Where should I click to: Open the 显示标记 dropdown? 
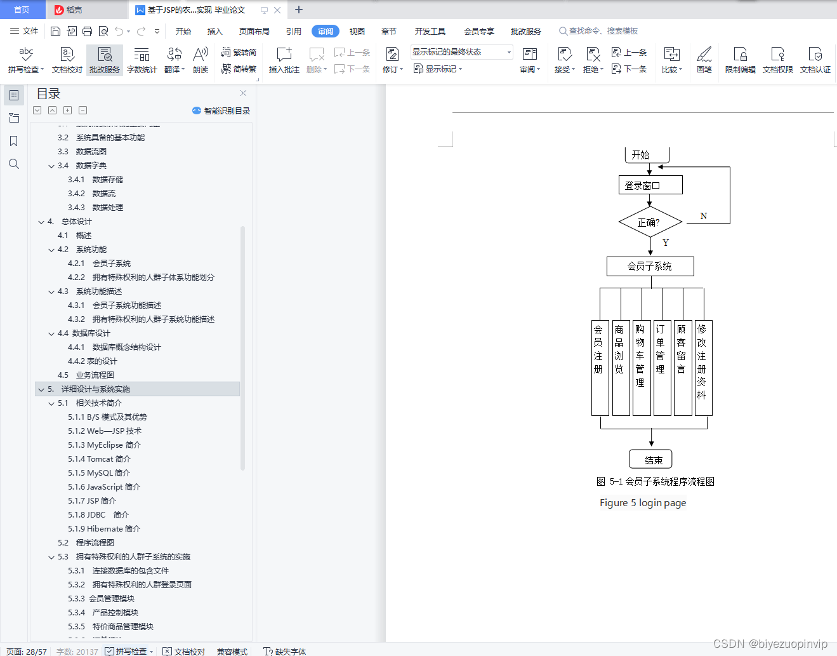click(x=438, y=69)
